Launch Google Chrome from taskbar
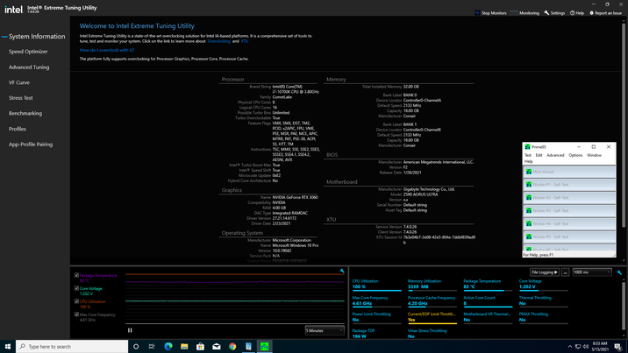 pos(232,346)
